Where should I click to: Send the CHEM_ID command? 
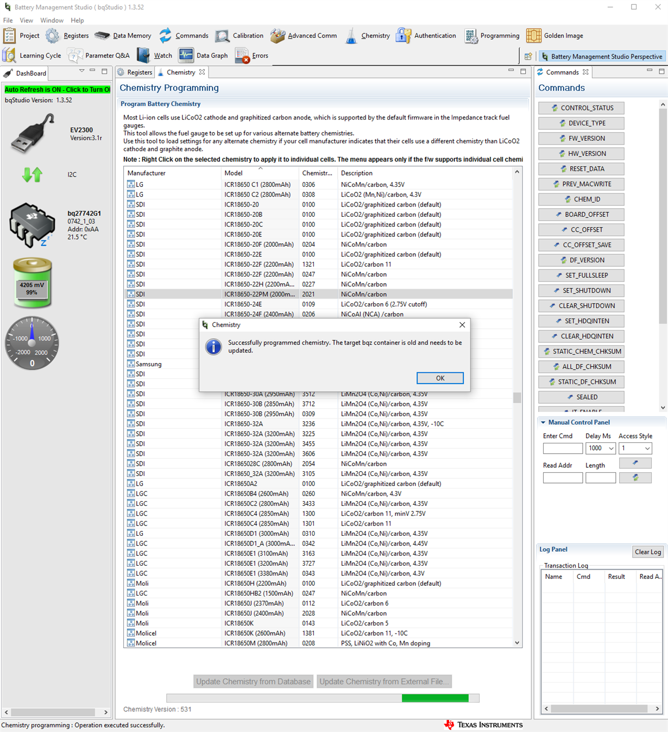[x=581, y=199]
